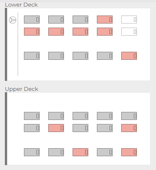Click the pink seat in Lower Deck top row
This screenshot has height=170, width=156.
[x=105, y=19]
